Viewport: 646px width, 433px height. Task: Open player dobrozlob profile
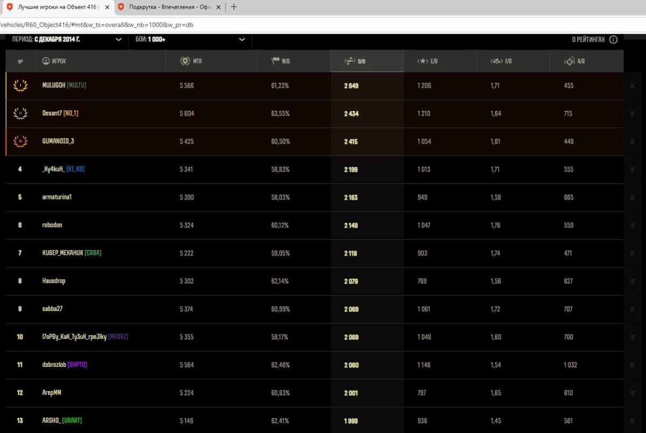pos(54,365)
